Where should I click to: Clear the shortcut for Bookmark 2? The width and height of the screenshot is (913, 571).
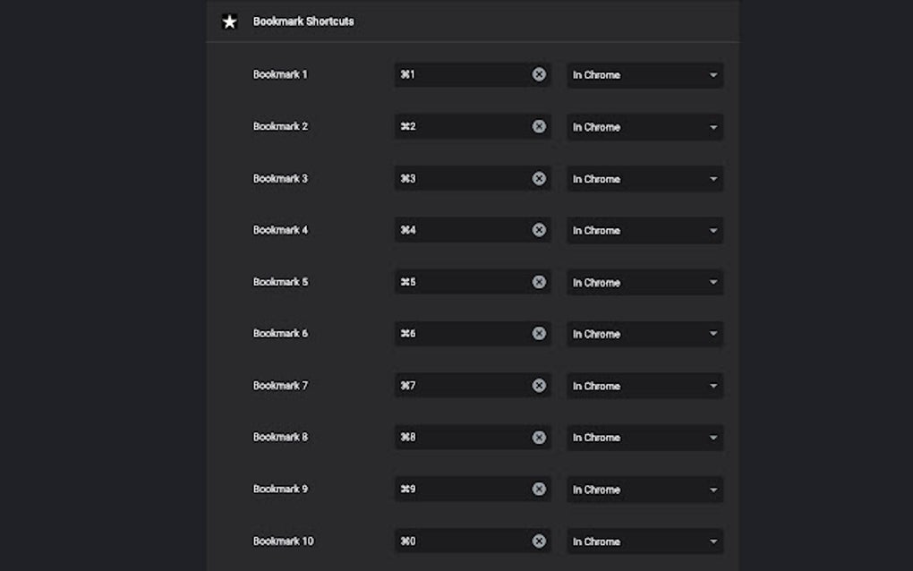click(x=539, y=126)
